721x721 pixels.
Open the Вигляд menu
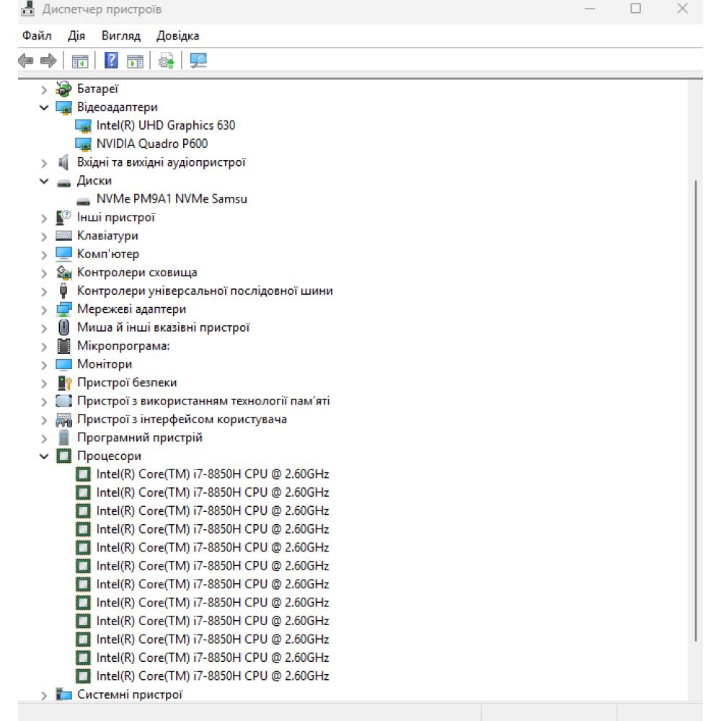(x=121, y=36)
